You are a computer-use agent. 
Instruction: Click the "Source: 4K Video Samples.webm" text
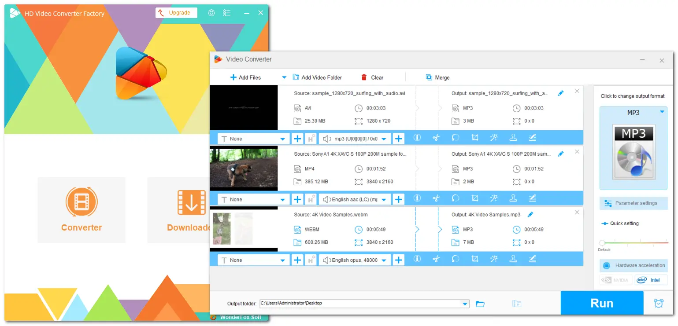pyautogui.click(x=331, y=215)
